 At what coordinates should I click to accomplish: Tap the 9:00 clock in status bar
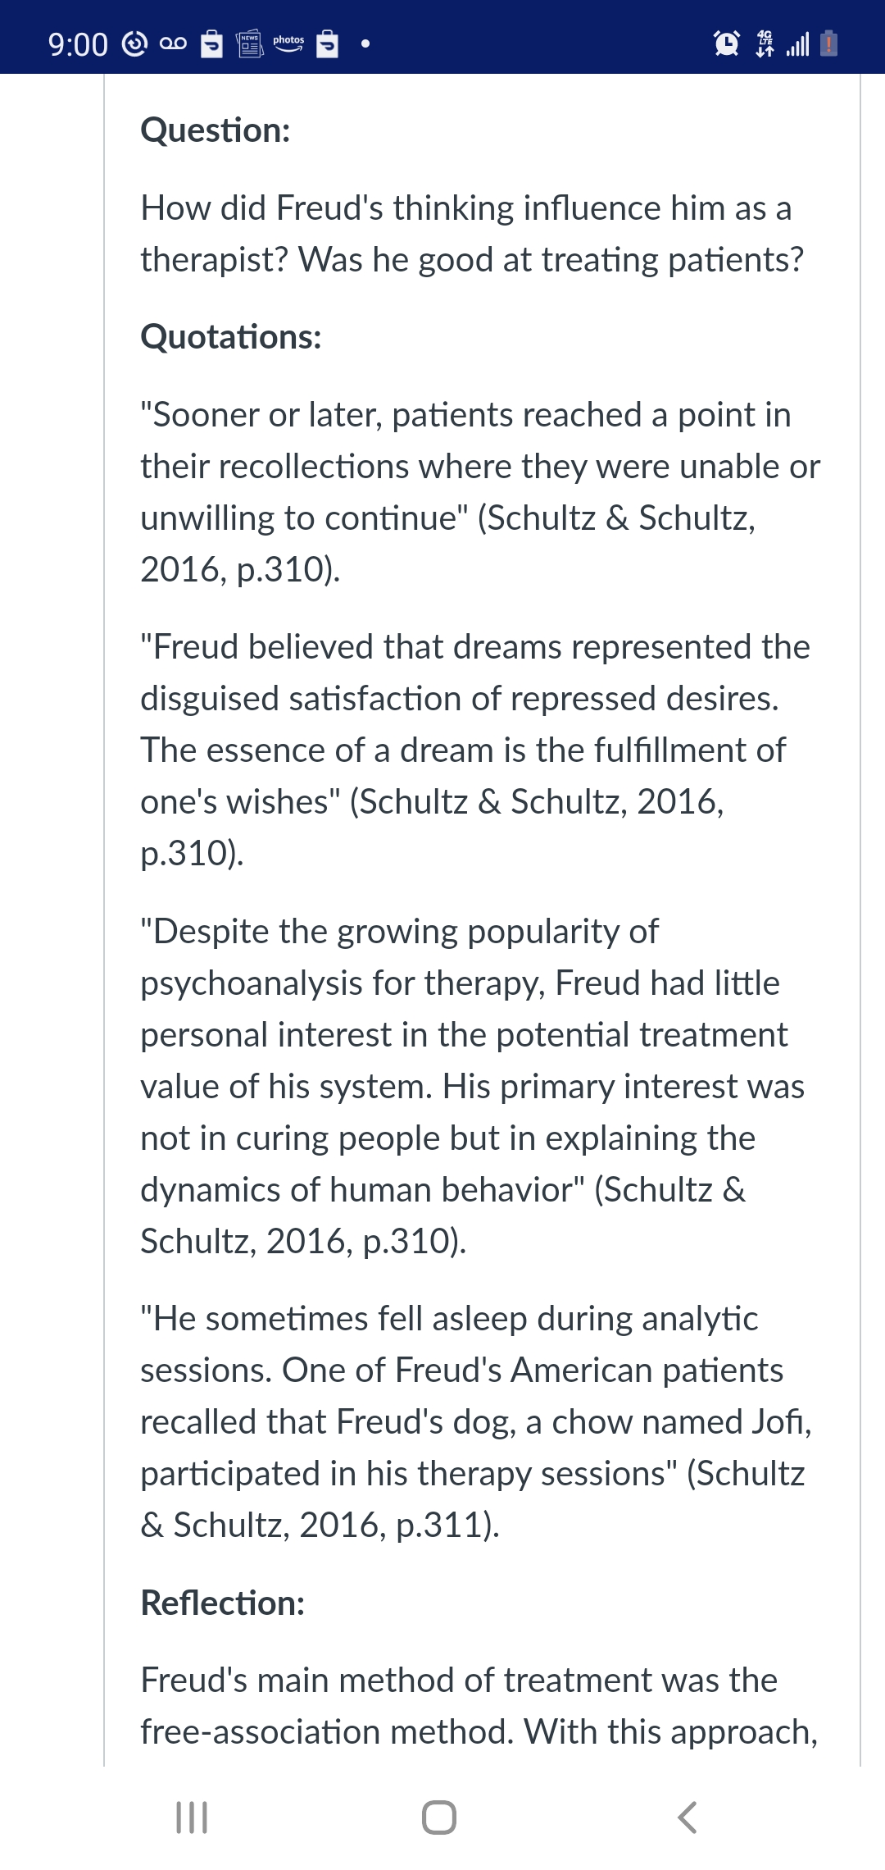click(78, 44)
